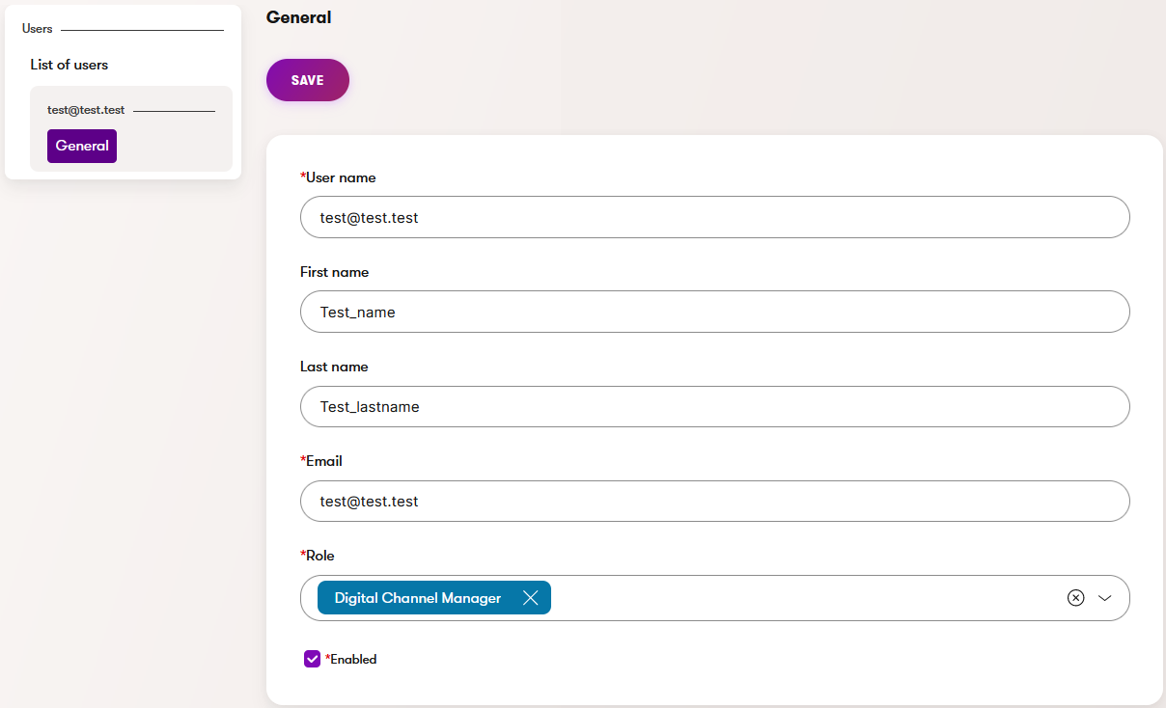Expand the Role dropdown chevron

[1105, 598]
